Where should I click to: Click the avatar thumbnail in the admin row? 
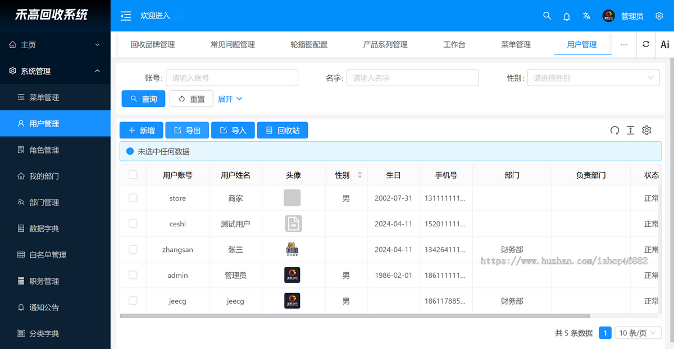(x=292, y=275)
